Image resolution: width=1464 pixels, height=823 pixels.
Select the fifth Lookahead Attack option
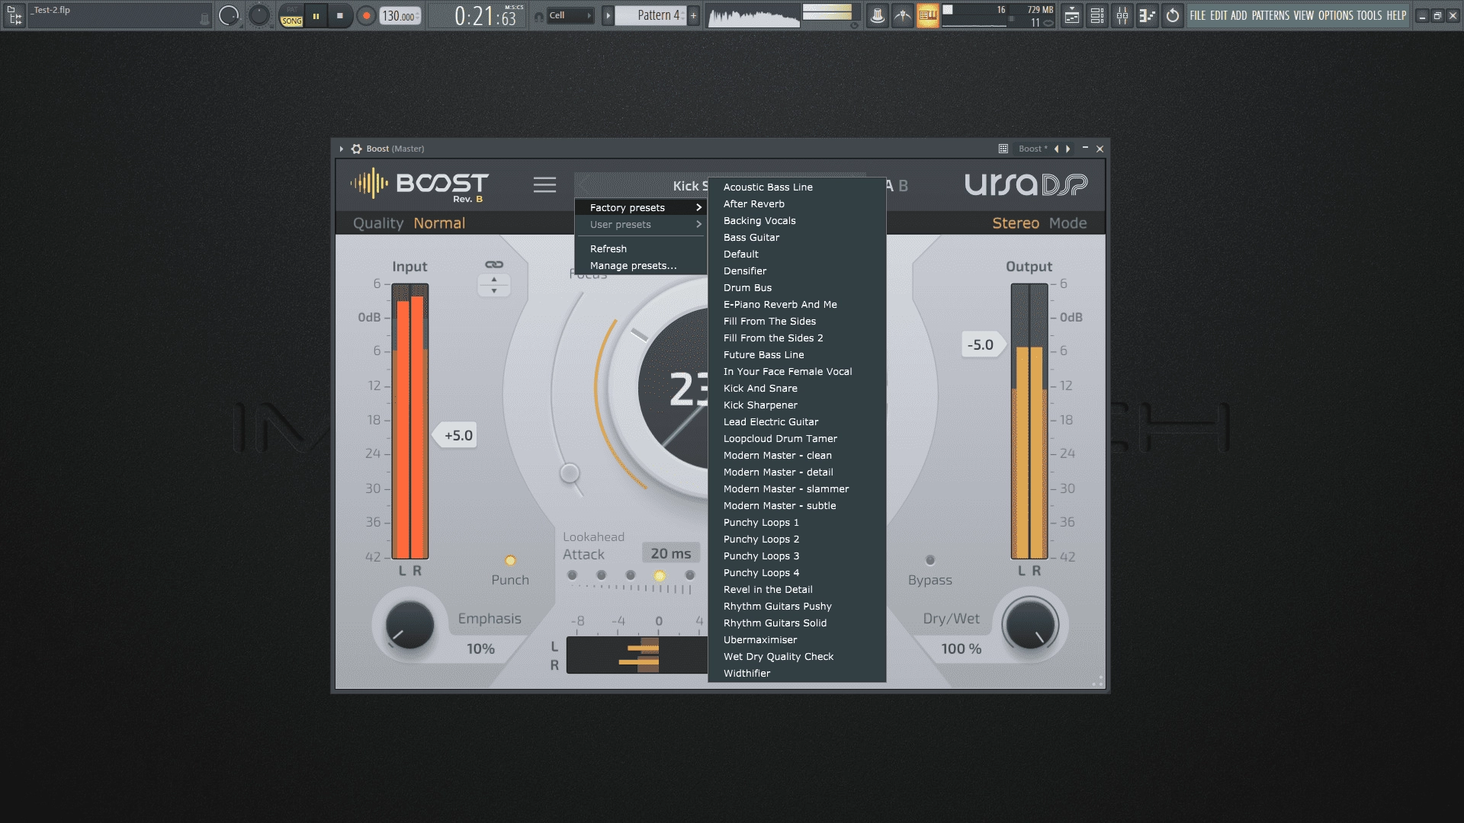pyautogui.click(x=690, y=575)
